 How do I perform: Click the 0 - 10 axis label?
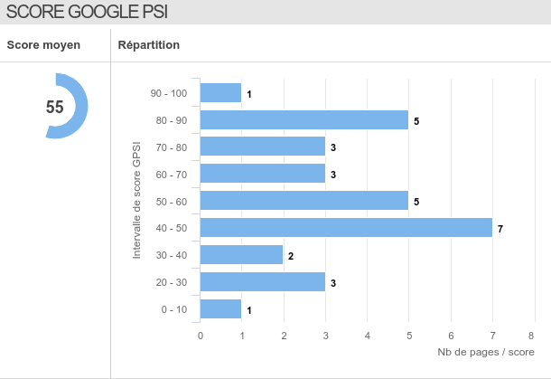pos(173,309)
